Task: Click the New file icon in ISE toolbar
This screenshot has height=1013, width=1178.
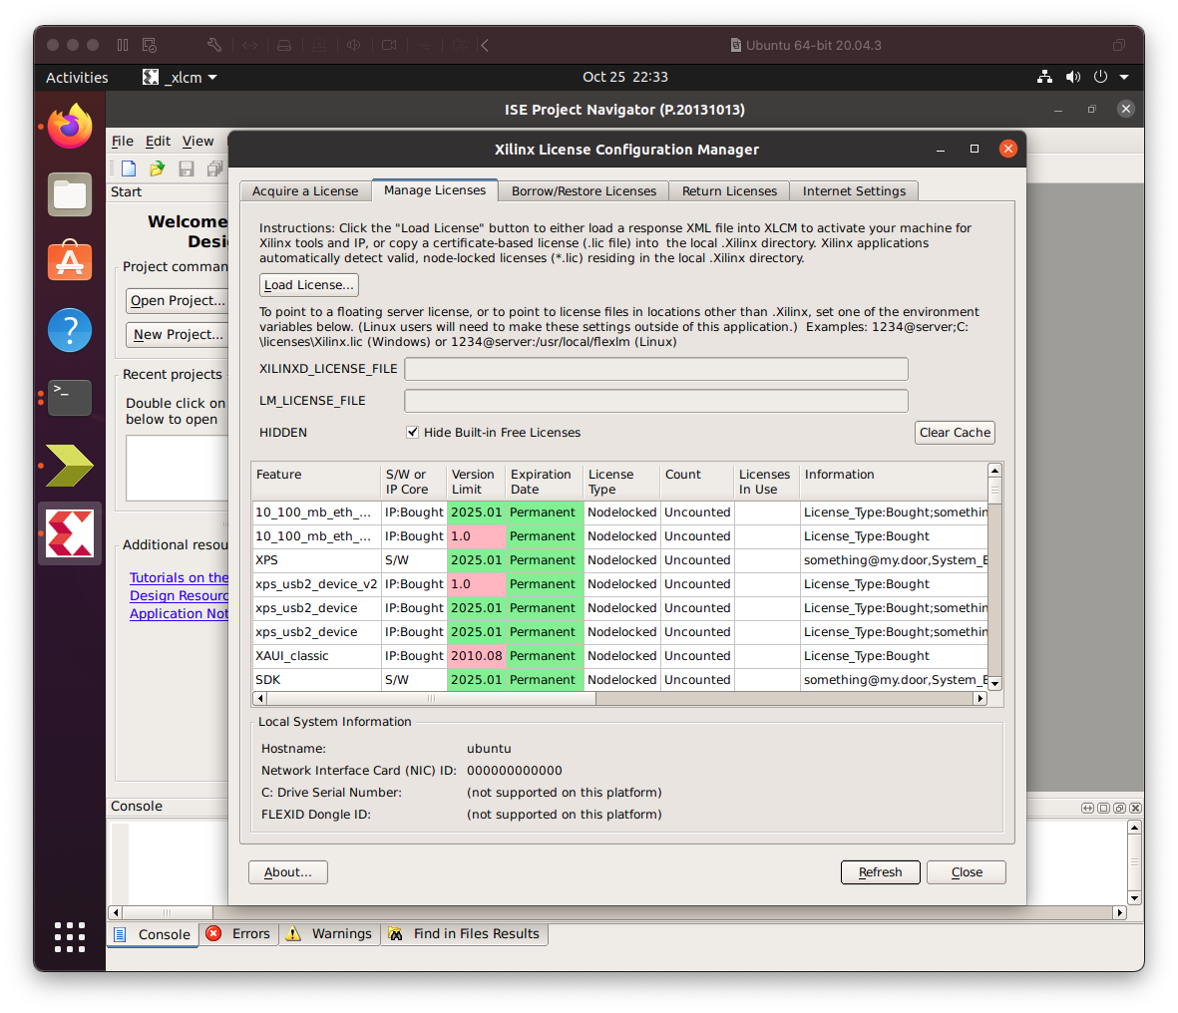Action: coord(130,169)
